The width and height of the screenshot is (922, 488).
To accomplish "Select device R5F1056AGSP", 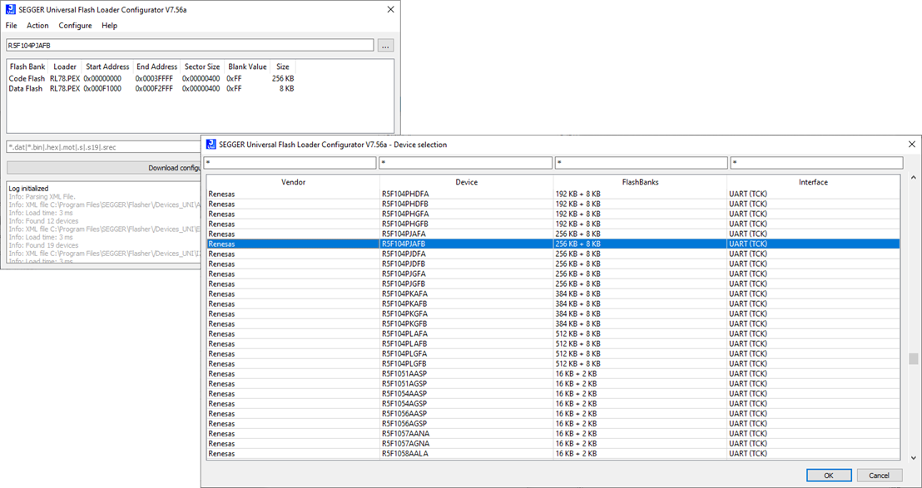I will (553, 423).
